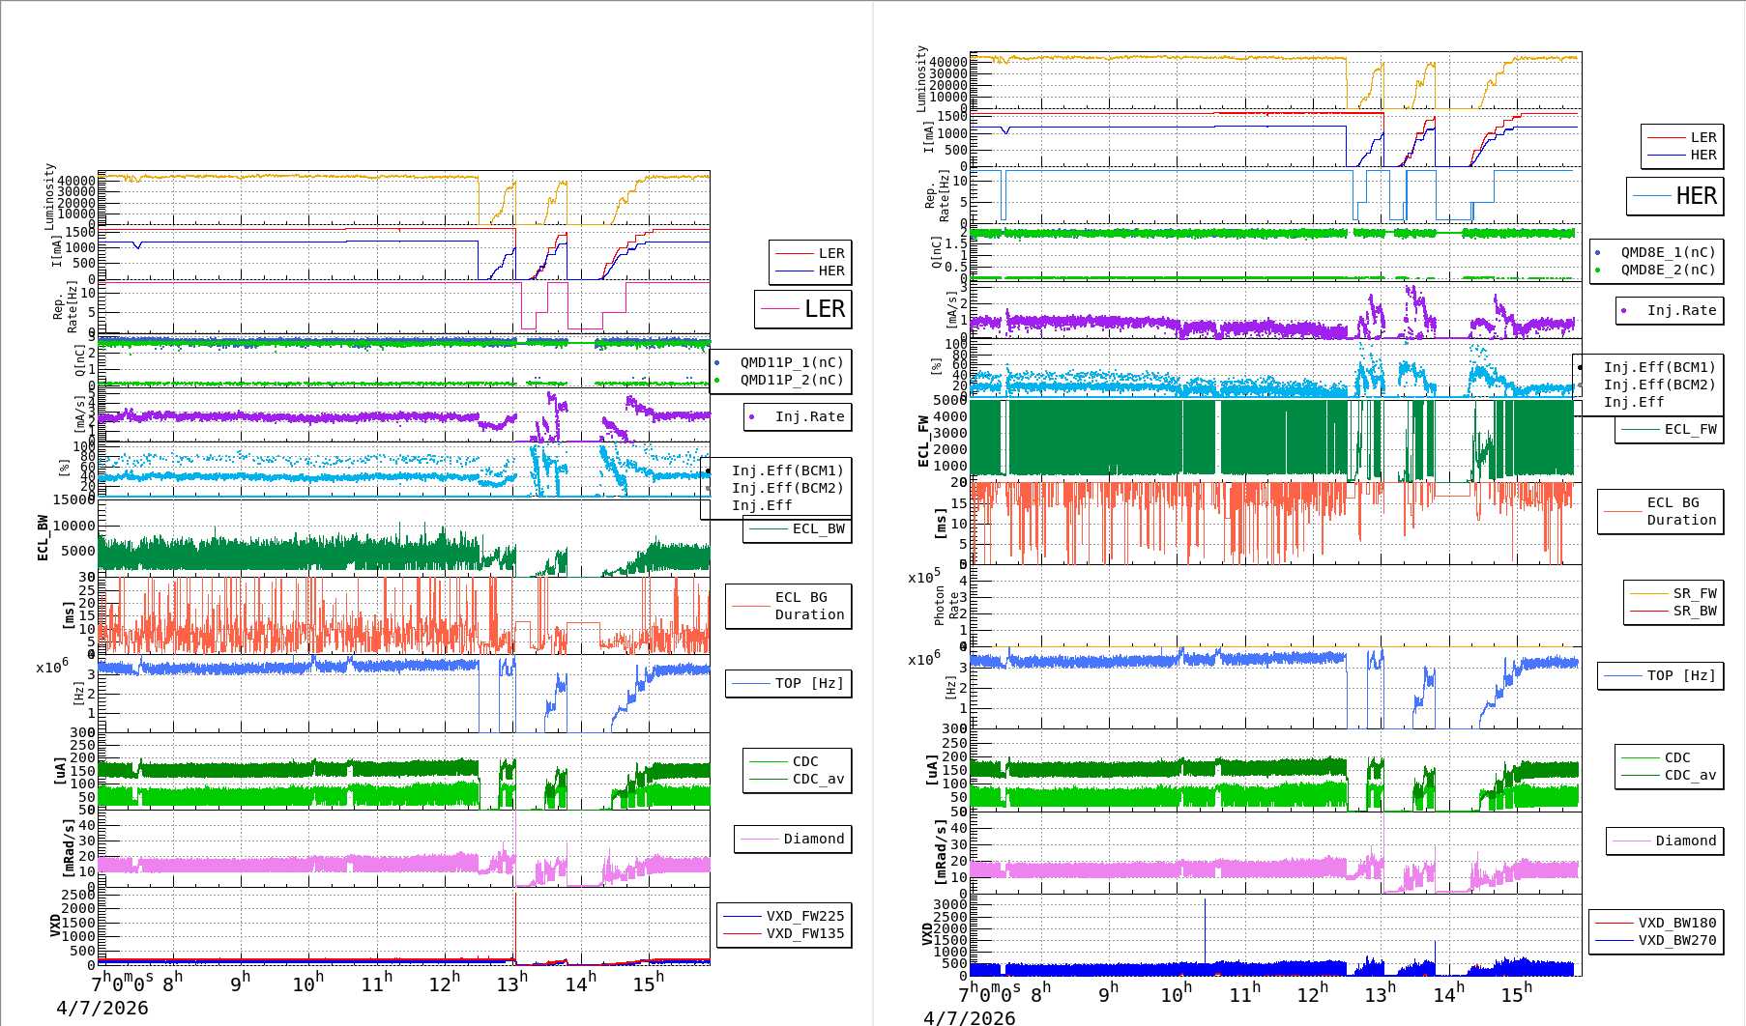Click the QMD11P_2(nC) green legend marker
The image size is (1746, 1026).
717,381
